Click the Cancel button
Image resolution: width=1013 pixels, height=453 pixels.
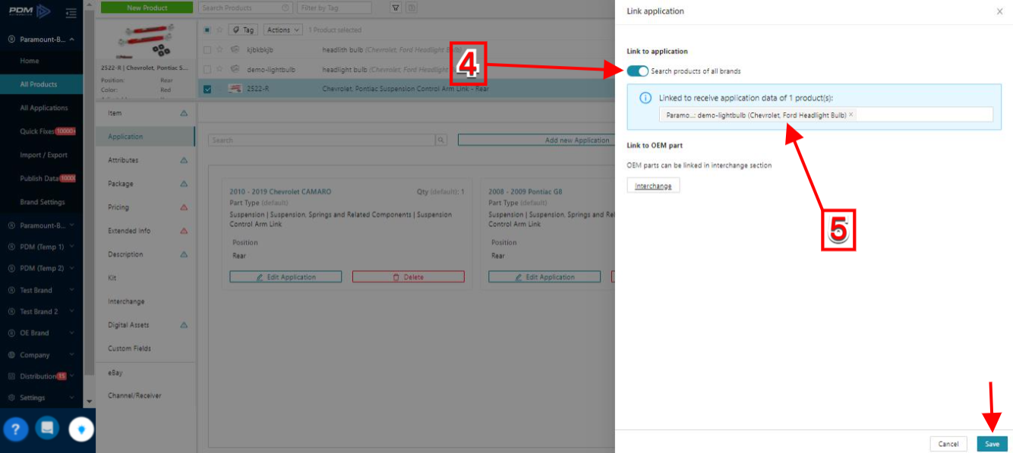[948, 444]
